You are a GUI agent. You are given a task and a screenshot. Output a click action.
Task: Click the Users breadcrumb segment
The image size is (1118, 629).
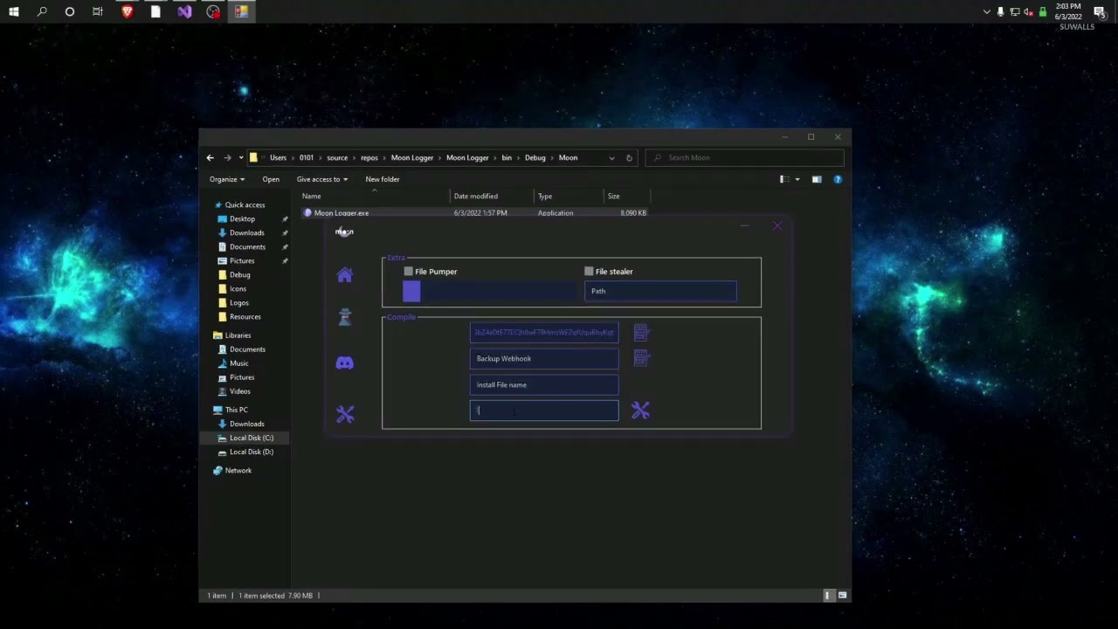278,158
